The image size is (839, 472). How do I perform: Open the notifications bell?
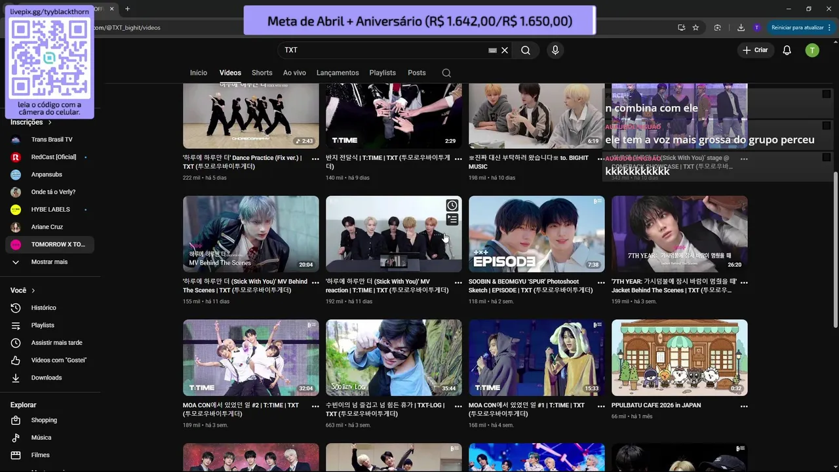click(x=787, y=50)
